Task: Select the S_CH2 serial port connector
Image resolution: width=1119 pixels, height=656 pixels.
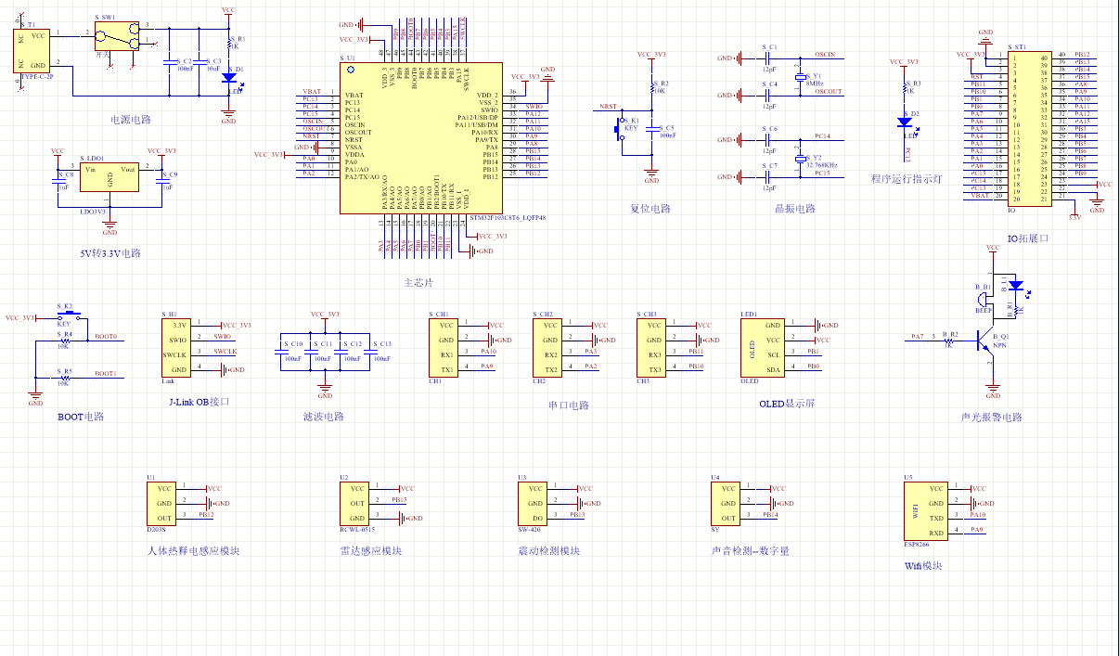Action: click(549, 347)
